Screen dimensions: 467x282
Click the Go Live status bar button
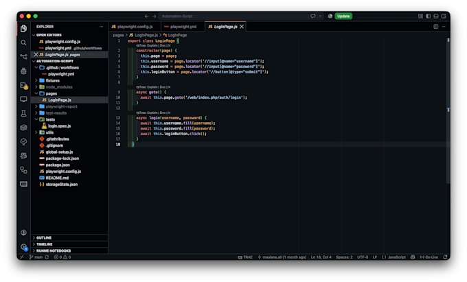tap(429, 257)
